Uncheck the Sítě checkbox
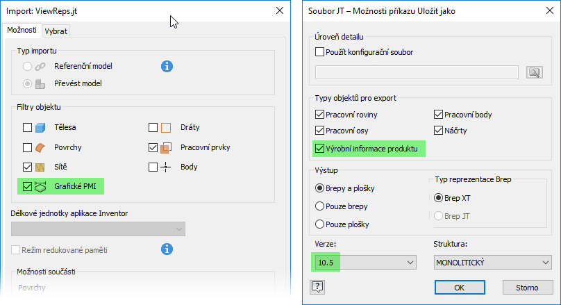This screenshot has height=305, width=561. point(27,167)
